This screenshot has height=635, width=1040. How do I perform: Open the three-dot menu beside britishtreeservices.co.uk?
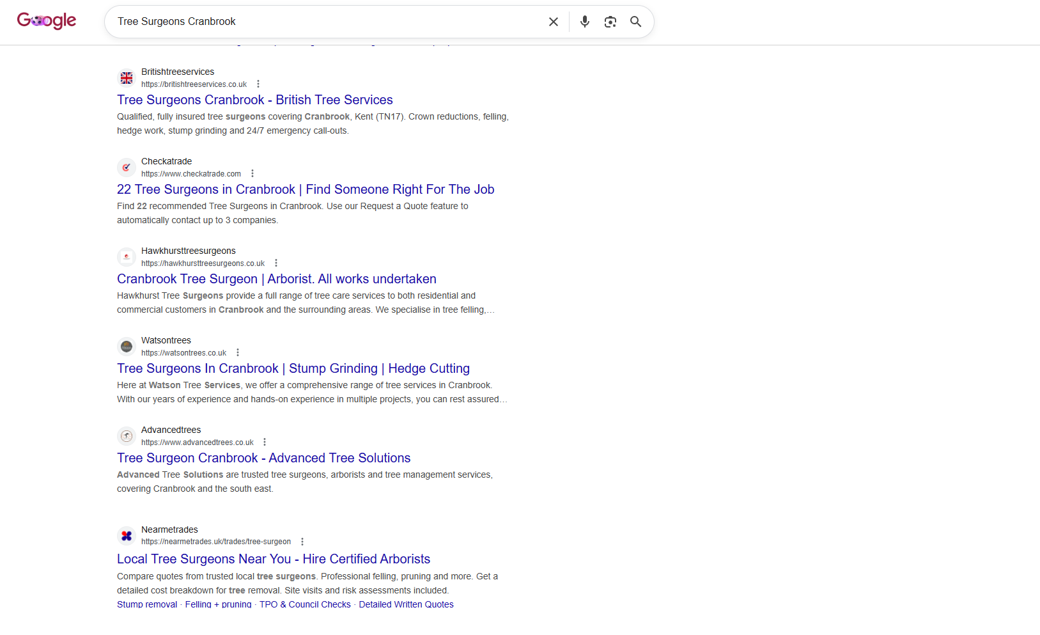coord(258,84)
